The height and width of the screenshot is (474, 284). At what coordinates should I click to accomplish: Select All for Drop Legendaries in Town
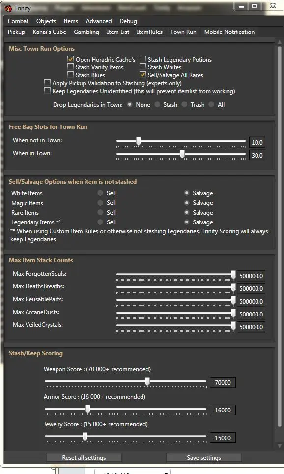[x=212, y=104]
